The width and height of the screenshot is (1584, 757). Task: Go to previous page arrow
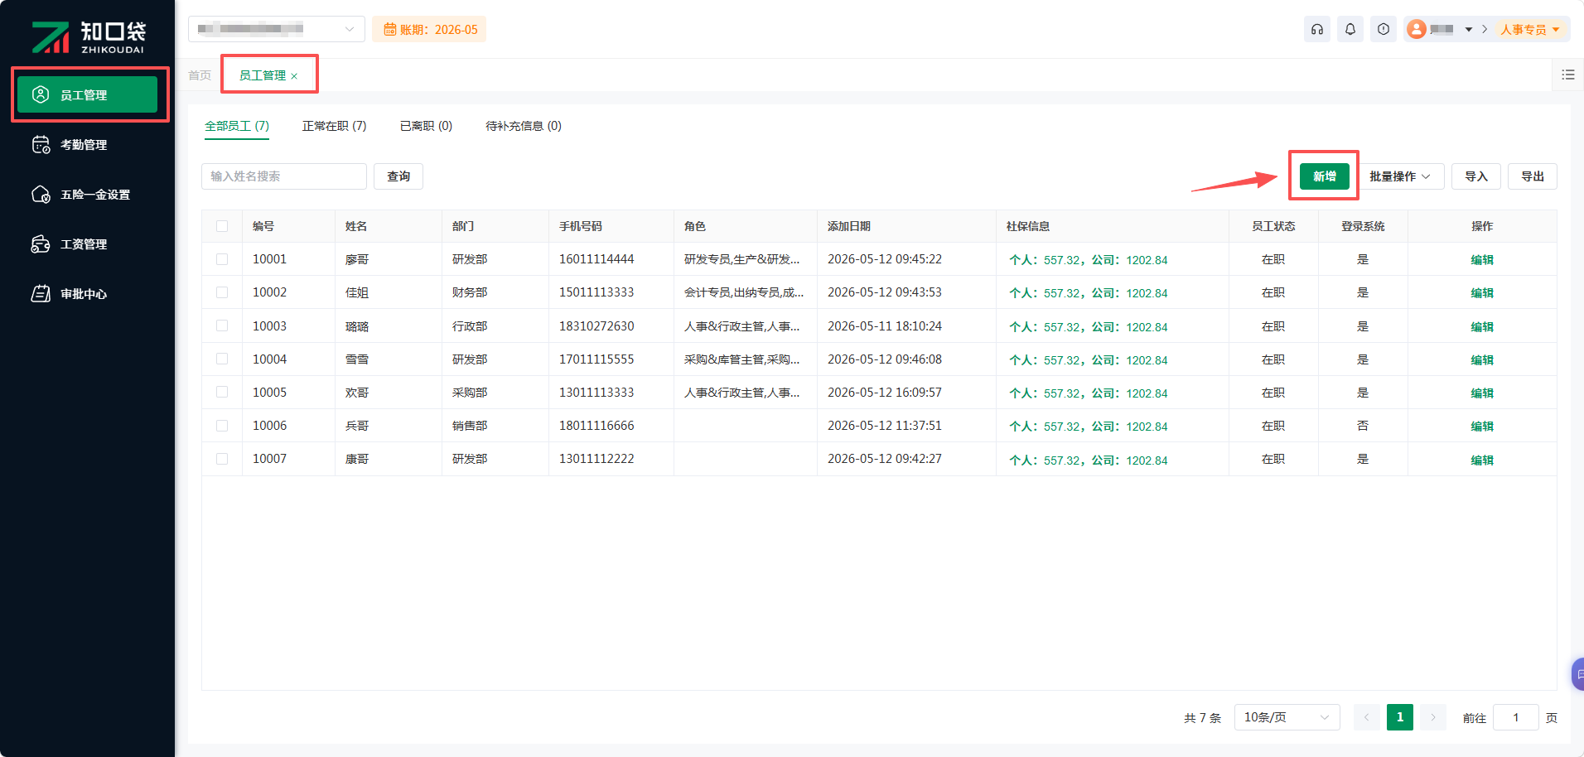[x=1367, y=717]
